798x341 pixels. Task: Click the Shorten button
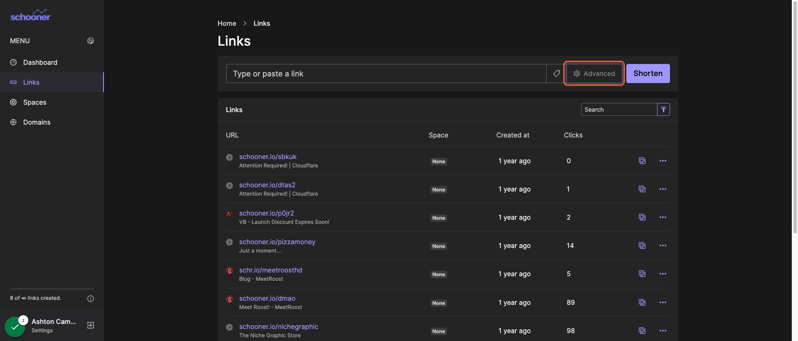[648, 74]
